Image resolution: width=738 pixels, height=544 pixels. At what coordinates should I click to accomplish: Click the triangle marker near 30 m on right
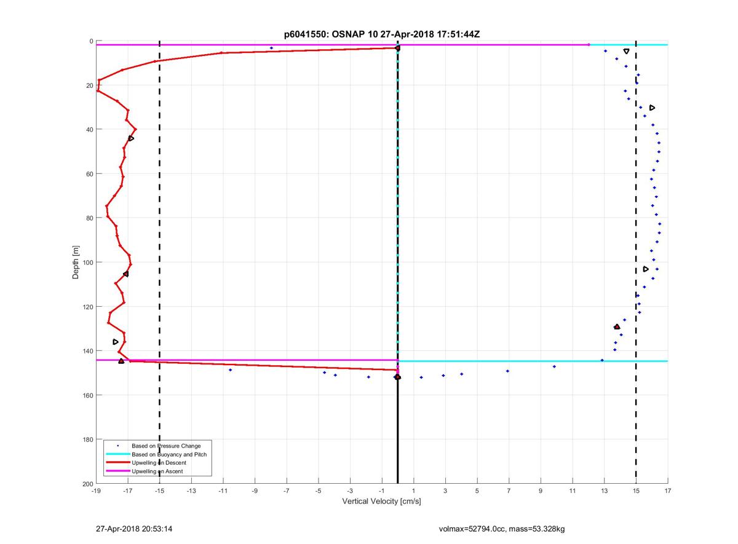pyautogui.click(x=653, y=108)
